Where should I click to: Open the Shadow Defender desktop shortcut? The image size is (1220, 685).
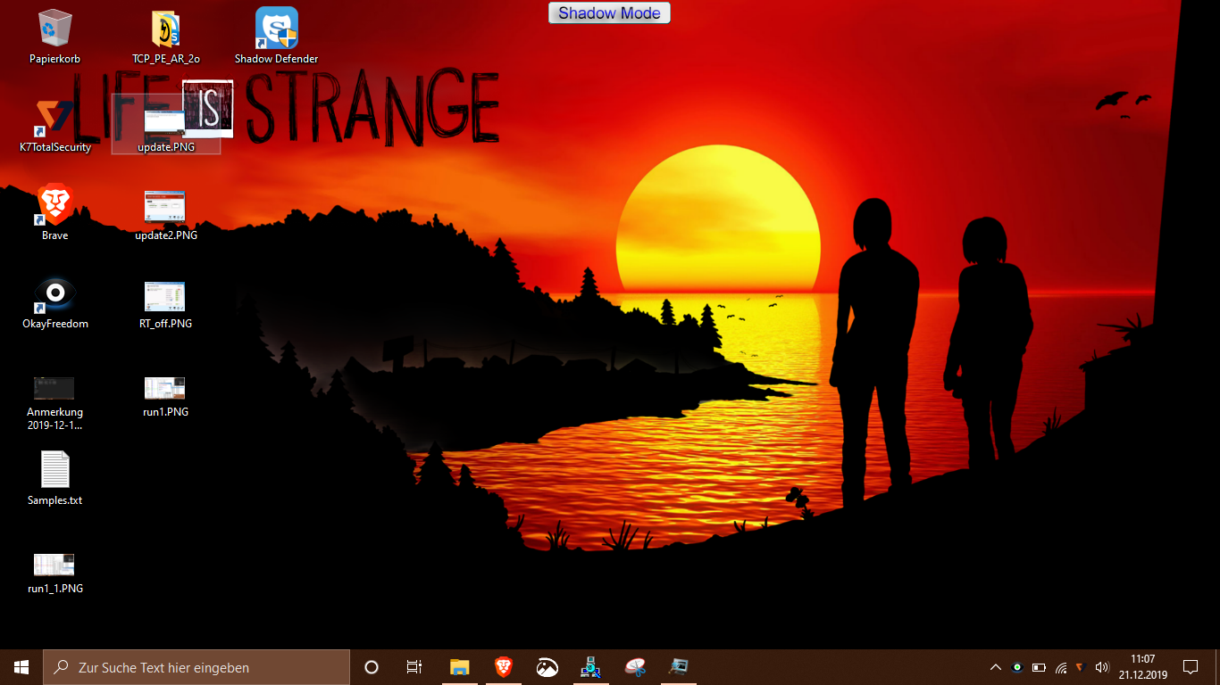pyautogui.click(x=276, y=29)
